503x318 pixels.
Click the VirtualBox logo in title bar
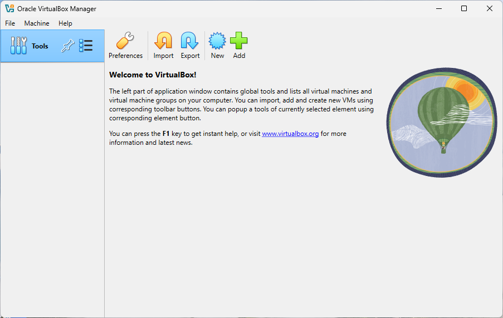pos(9,8)
